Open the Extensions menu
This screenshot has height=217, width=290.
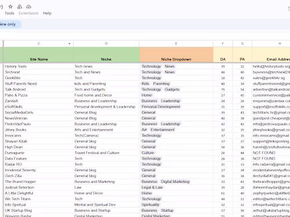28,13
